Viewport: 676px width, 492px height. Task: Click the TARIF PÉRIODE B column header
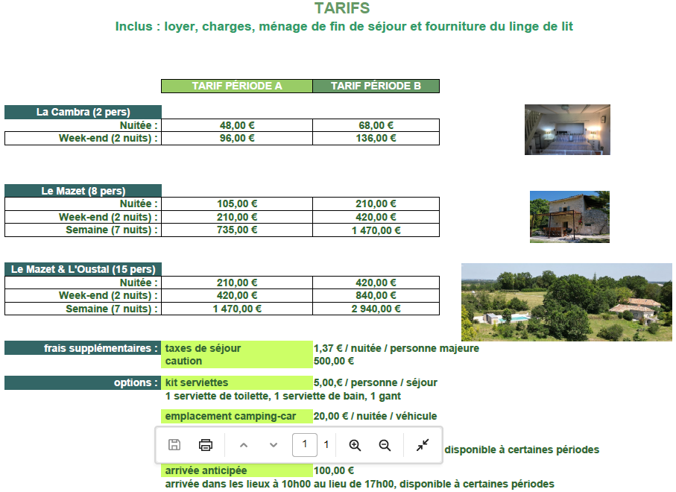(376, 86)
